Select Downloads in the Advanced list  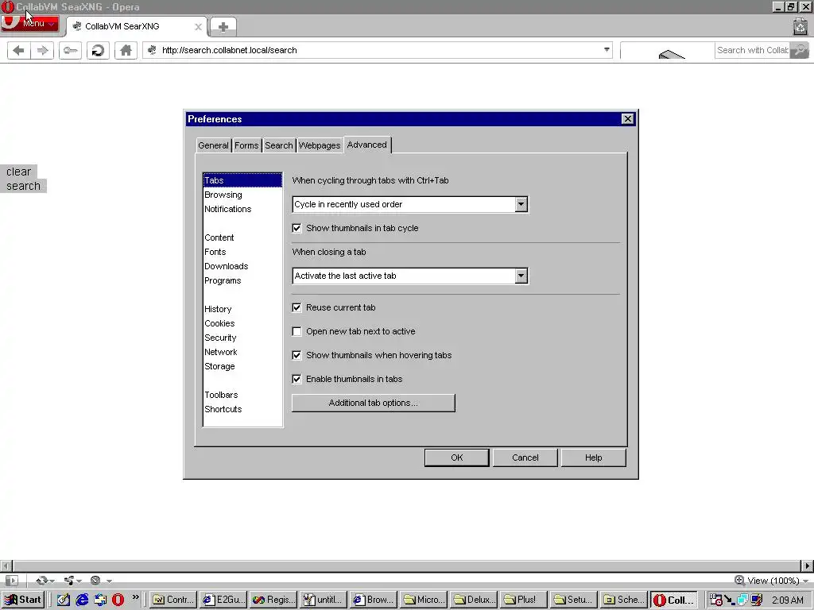(242, 266)
